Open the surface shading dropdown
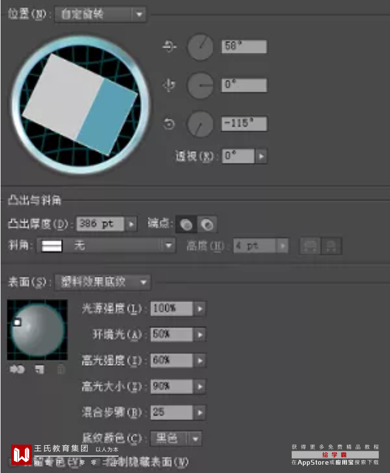 tap(103, 282)
